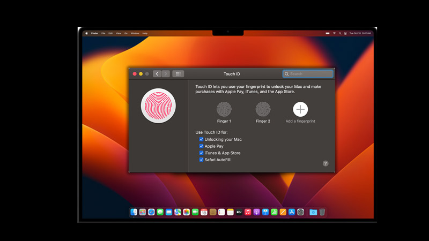Viewport: 429px width, 241px height.
Task: Focus the Search field
Action: (x=308, y=74)
